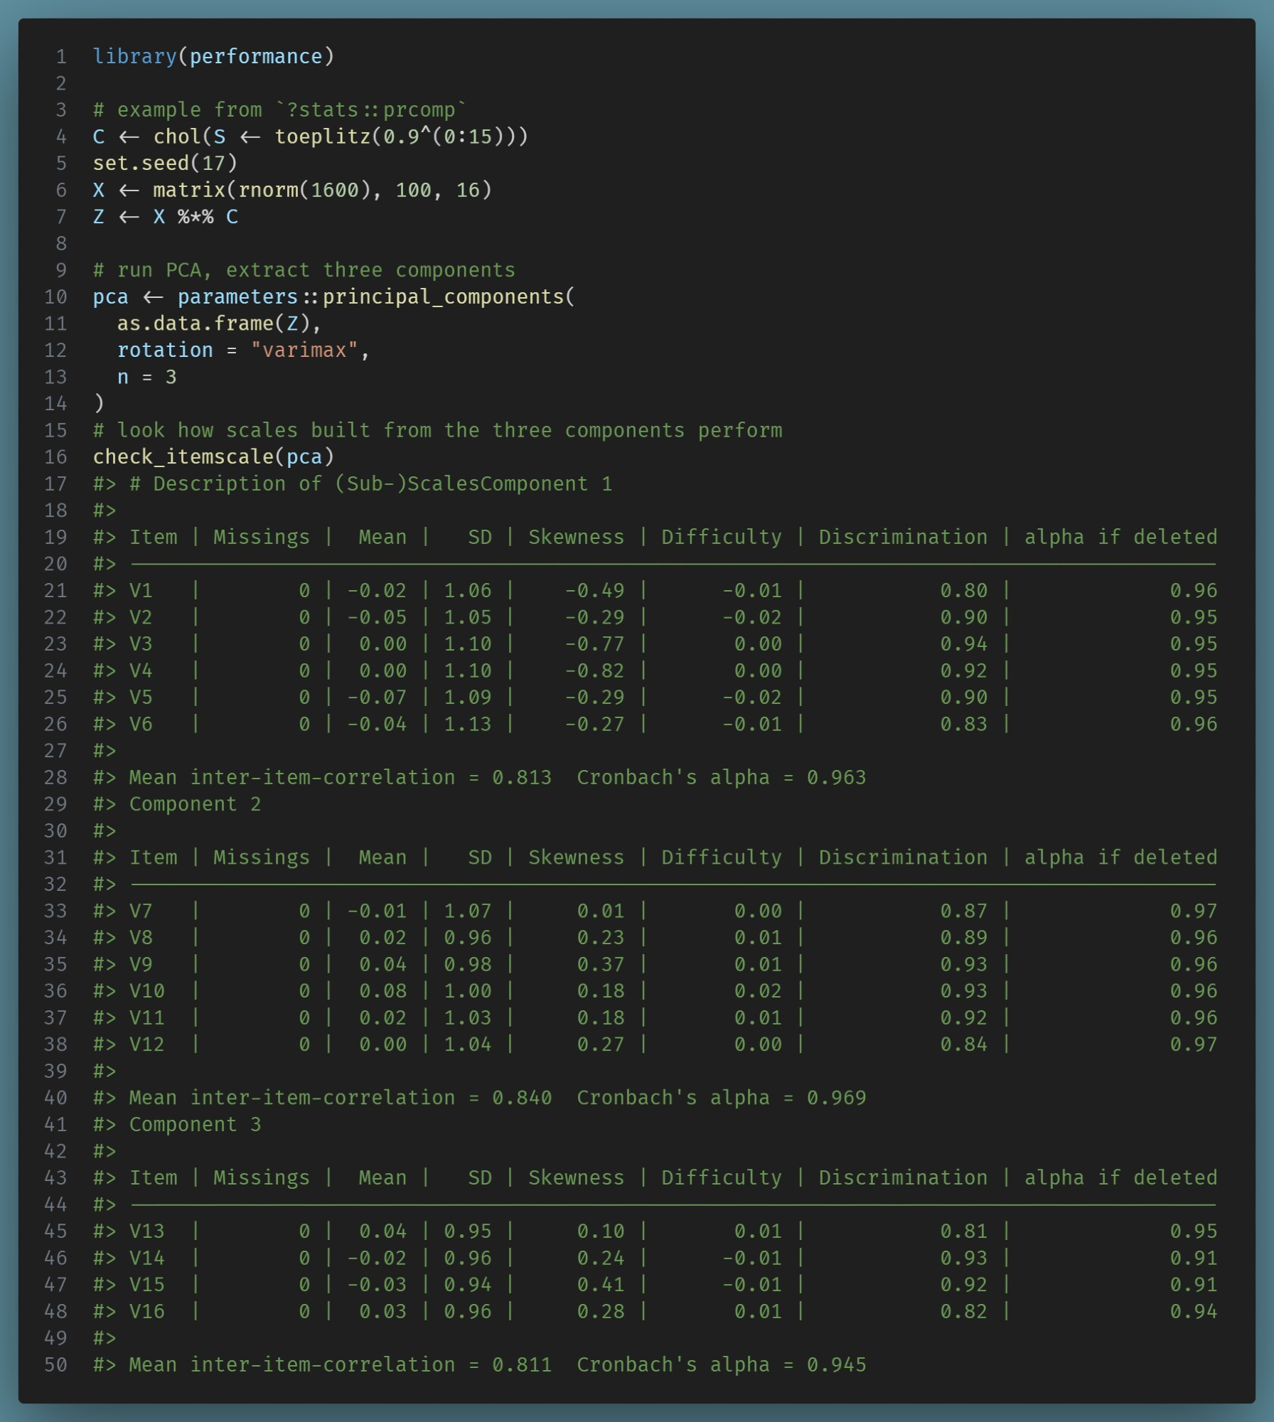Click 'Component 3' heading on line 41
Image resolution: width=1274 pixels, height=1422 pixels.
[x=195, y=1124]
